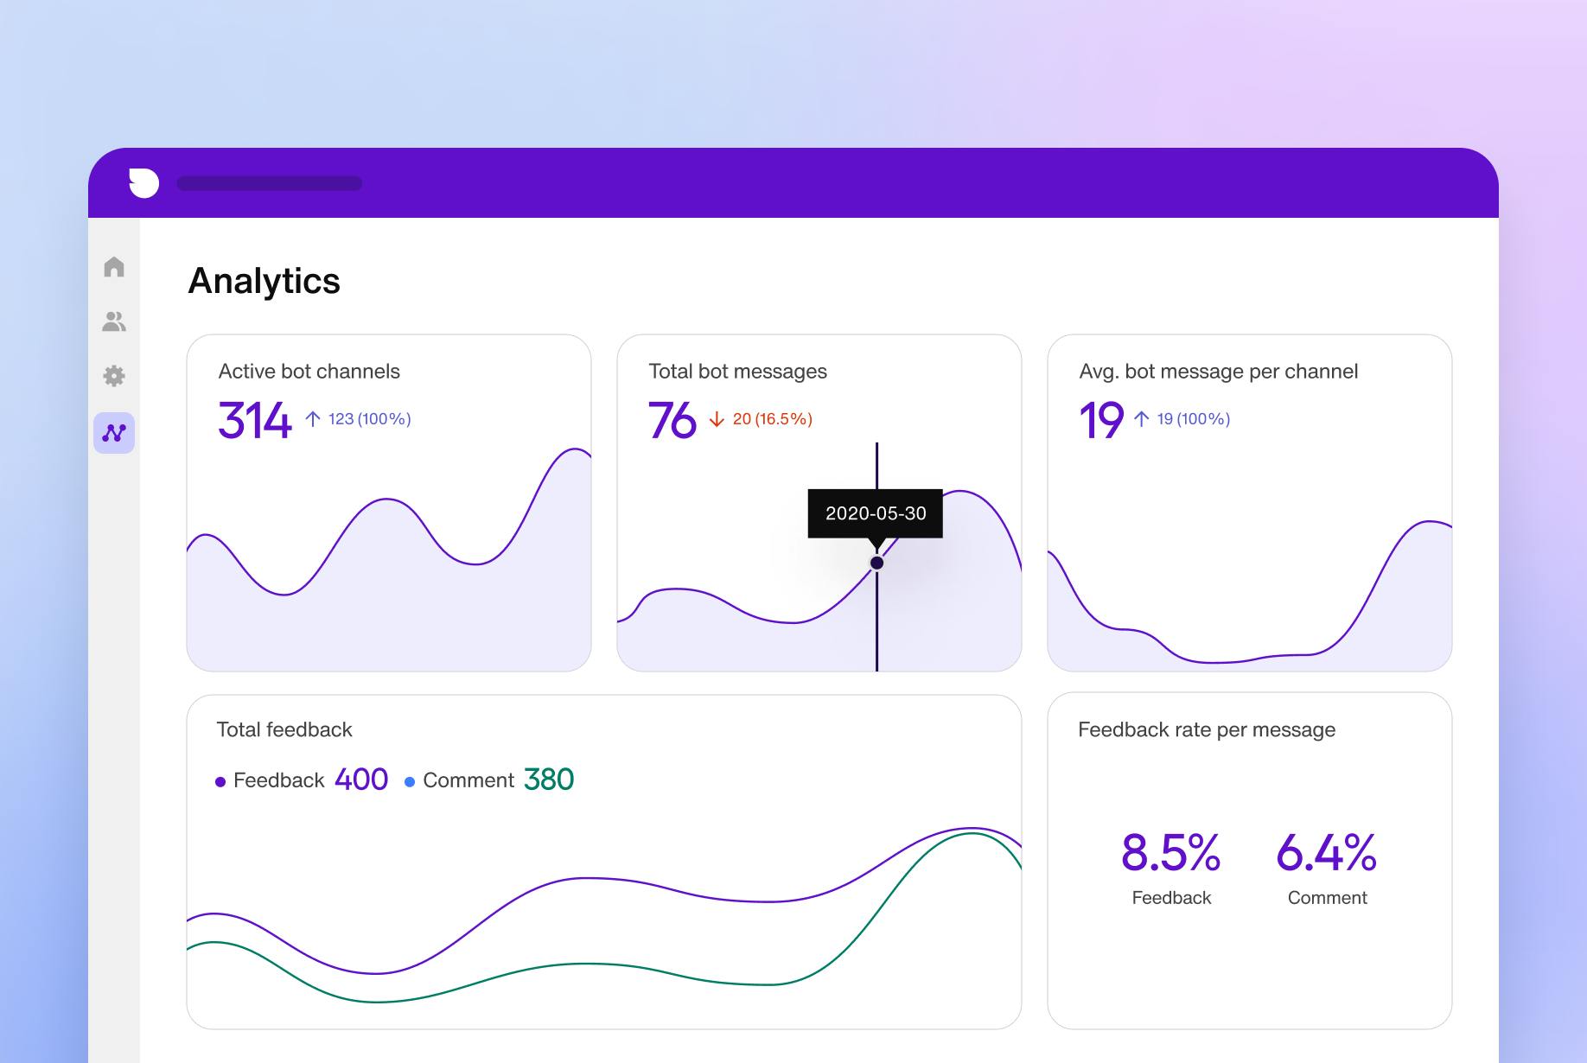Click the 76 total messages value
The height and width of the screenshot is (1063, 1587).
pos(672,420)
